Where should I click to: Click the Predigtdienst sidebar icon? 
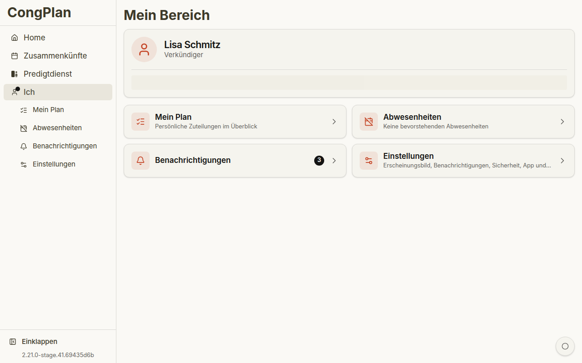pyautogui.click(x=15, y=74)
